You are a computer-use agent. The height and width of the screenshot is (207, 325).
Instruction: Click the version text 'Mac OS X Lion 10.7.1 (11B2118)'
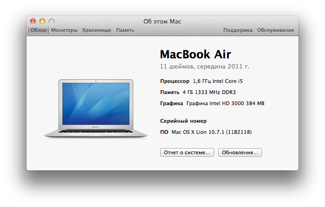coord(211,132)
